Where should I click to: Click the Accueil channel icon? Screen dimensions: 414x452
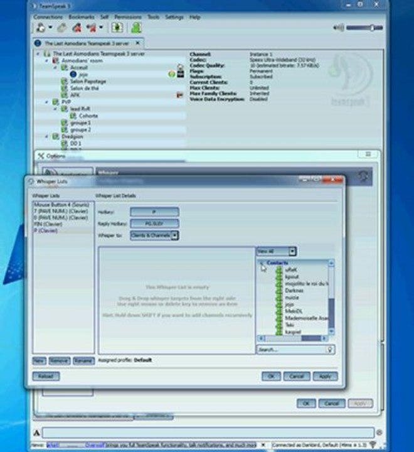click(64, 67)
